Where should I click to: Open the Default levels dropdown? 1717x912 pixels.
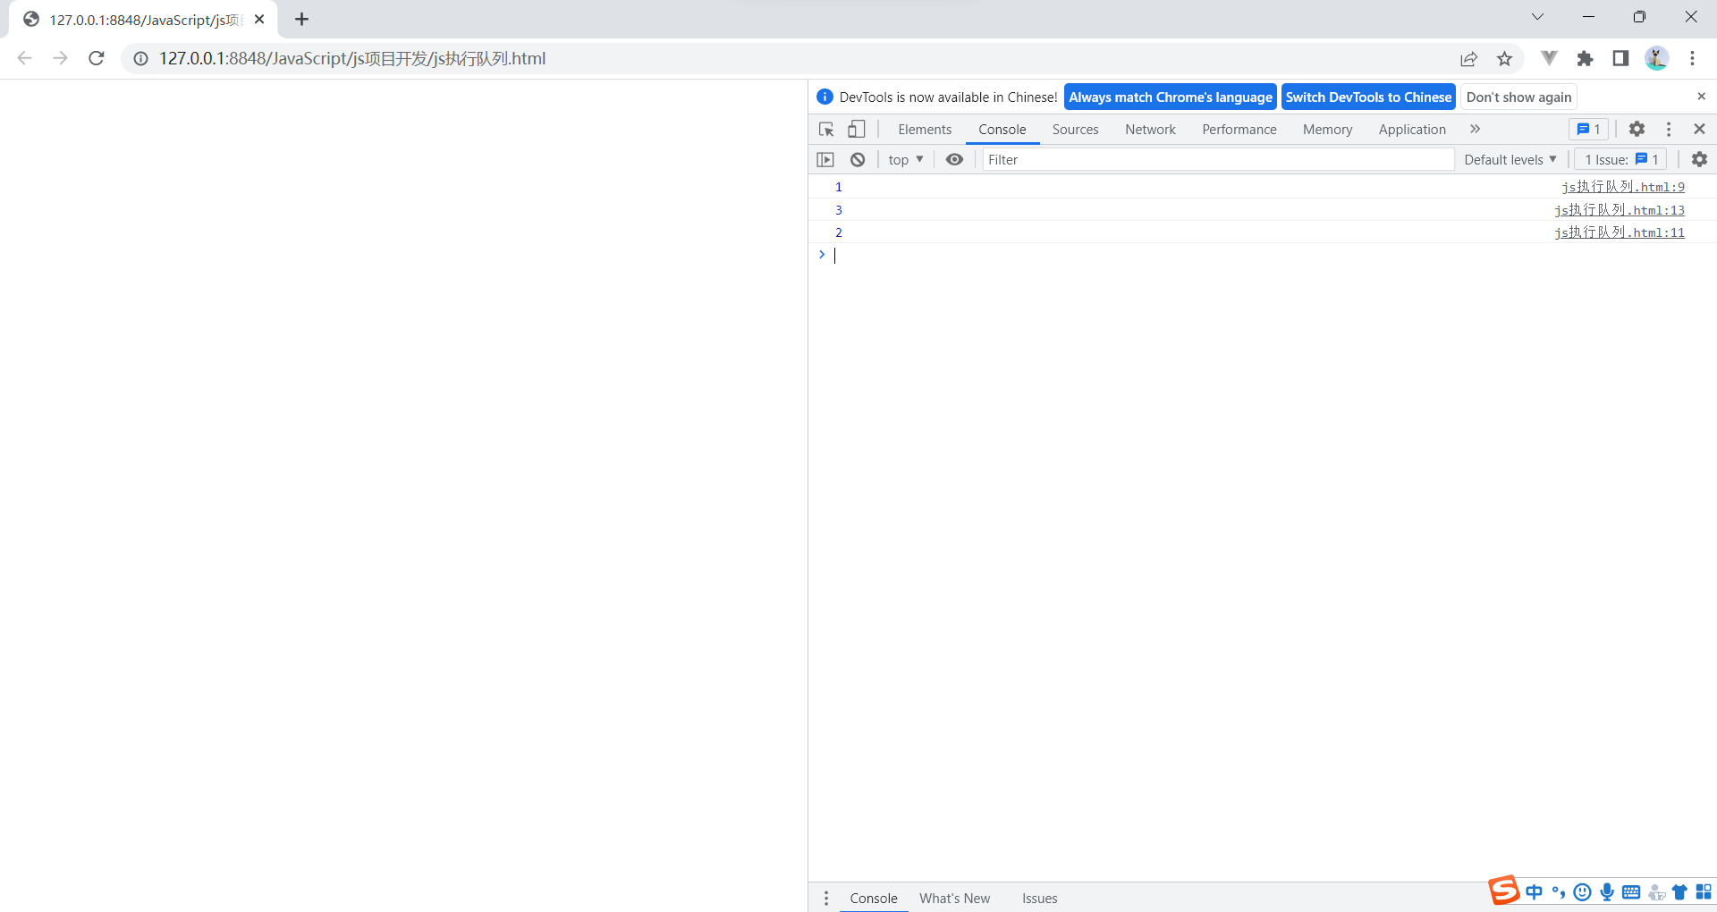[1509, 159]
